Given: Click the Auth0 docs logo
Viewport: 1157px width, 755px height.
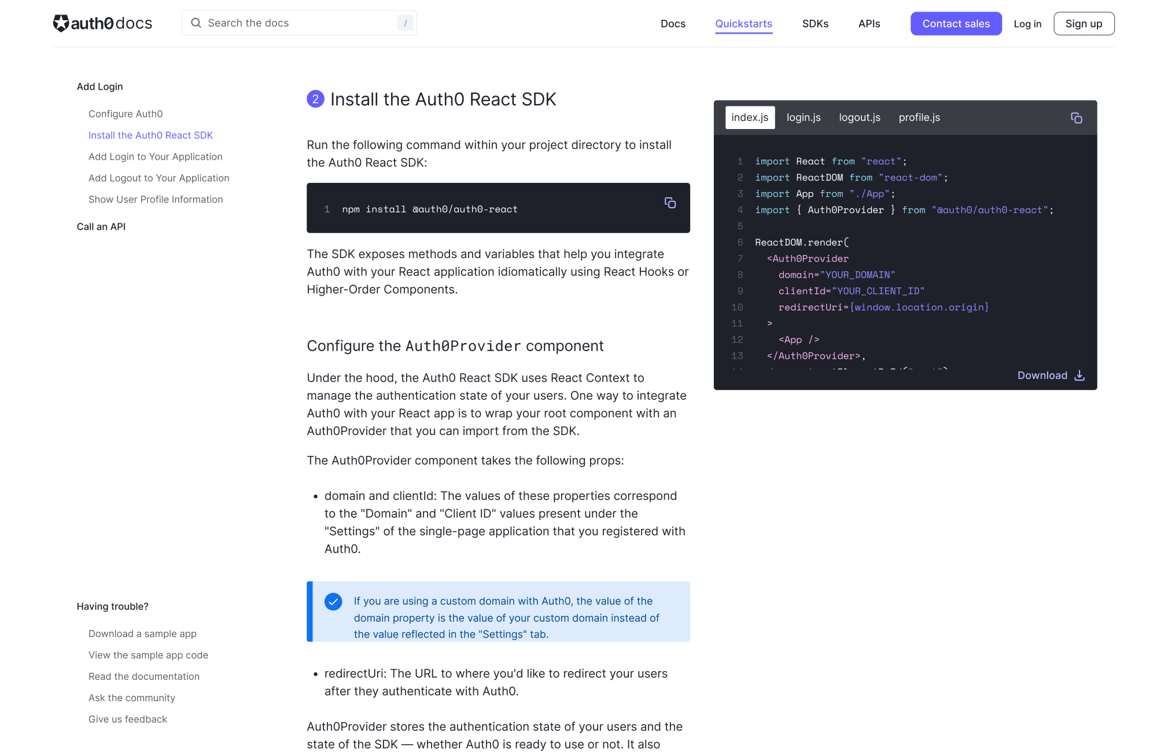Looking at the screenshot, I should click(x=102, y=23).
